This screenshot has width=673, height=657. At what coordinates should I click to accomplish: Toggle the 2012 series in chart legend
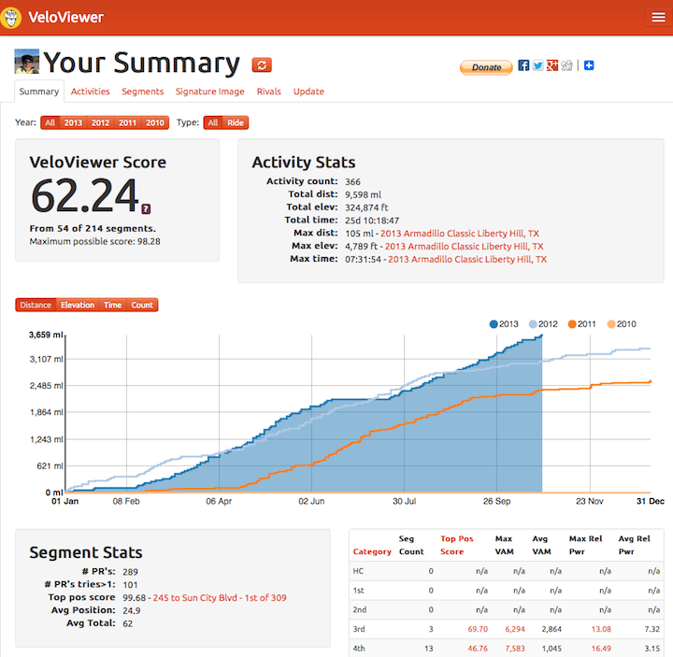coord(543,324)
